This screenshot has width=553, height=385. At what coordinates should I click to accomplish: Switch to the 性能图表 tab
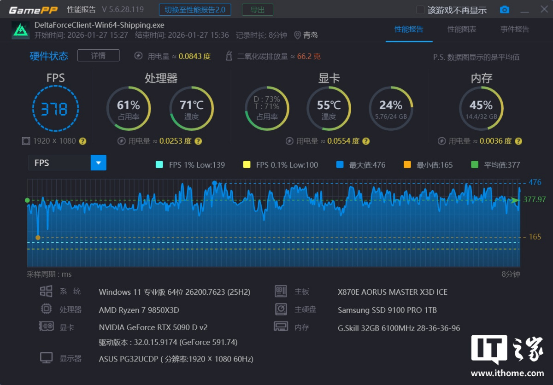(x=461, y=29)
